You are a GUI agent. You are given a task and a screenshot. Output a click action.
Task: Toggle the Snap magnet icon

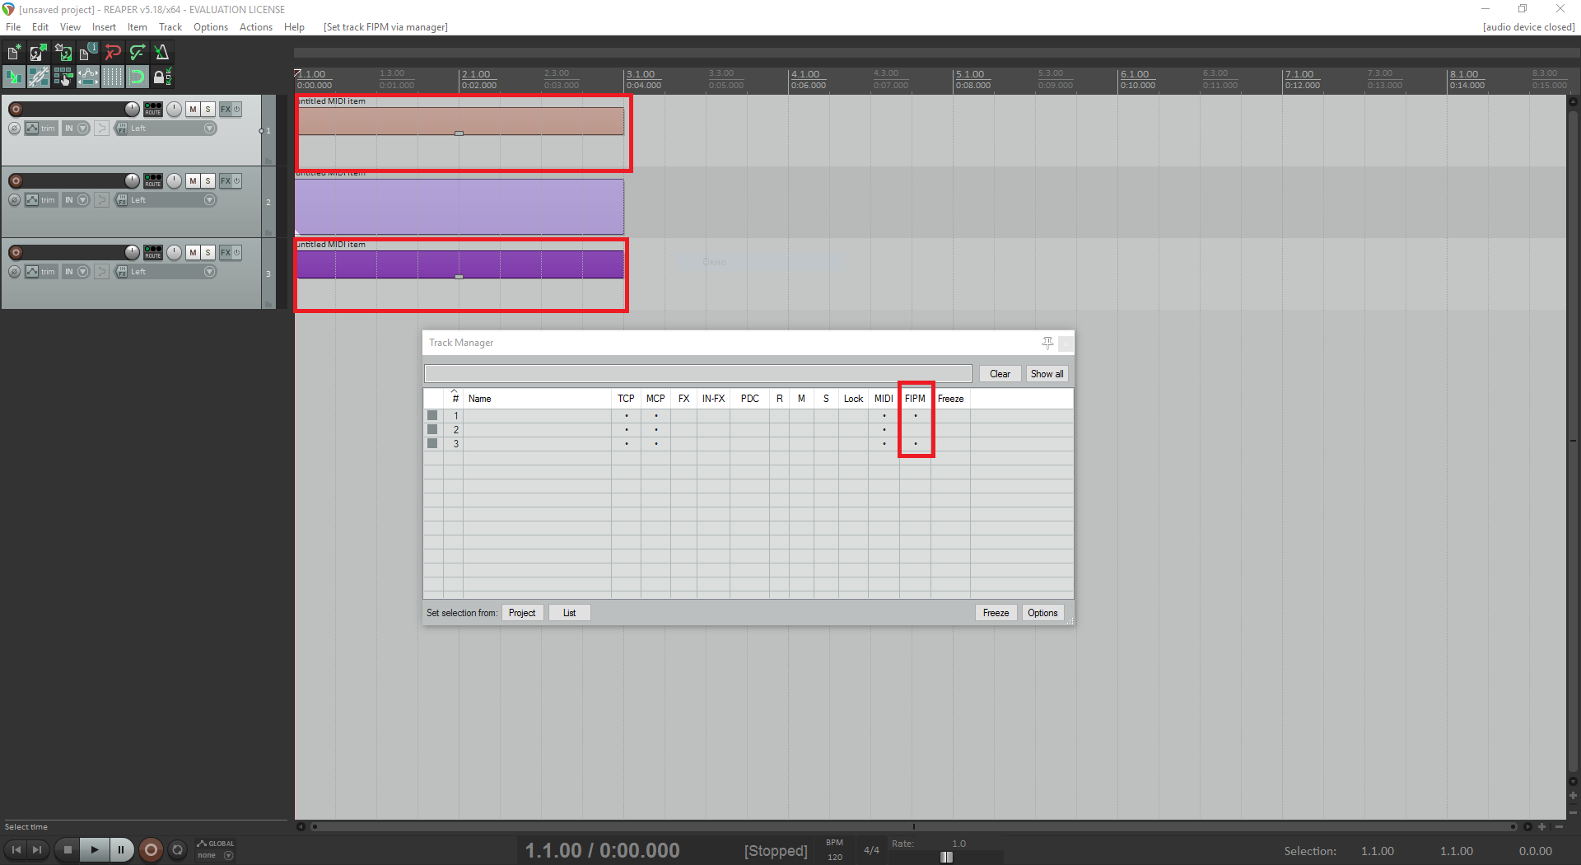(x=138, y=77)
